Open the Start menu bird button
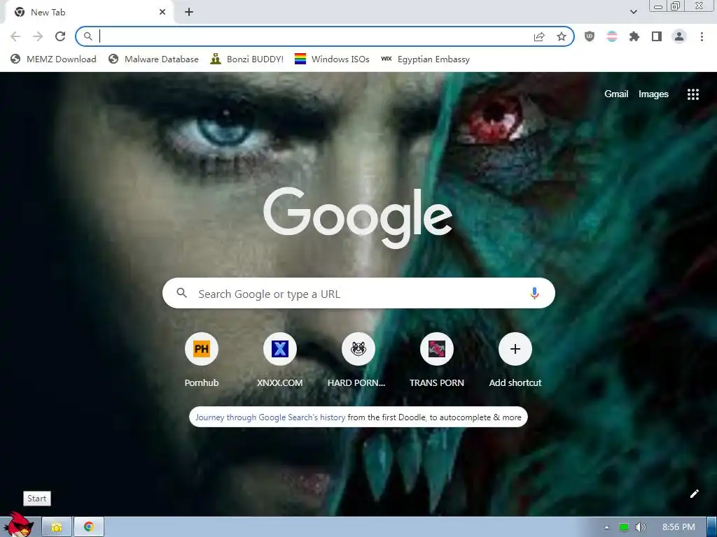The image size is (717, 537). point(19,525)
